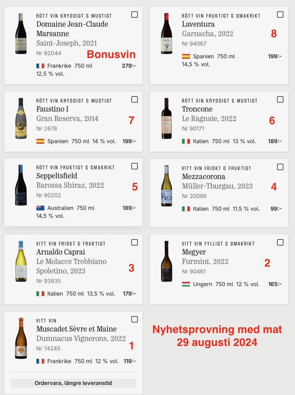View the Megyer Furmint bottle picture
The image size is (295, 395).
pyautogui.click(x=166, y=261)
